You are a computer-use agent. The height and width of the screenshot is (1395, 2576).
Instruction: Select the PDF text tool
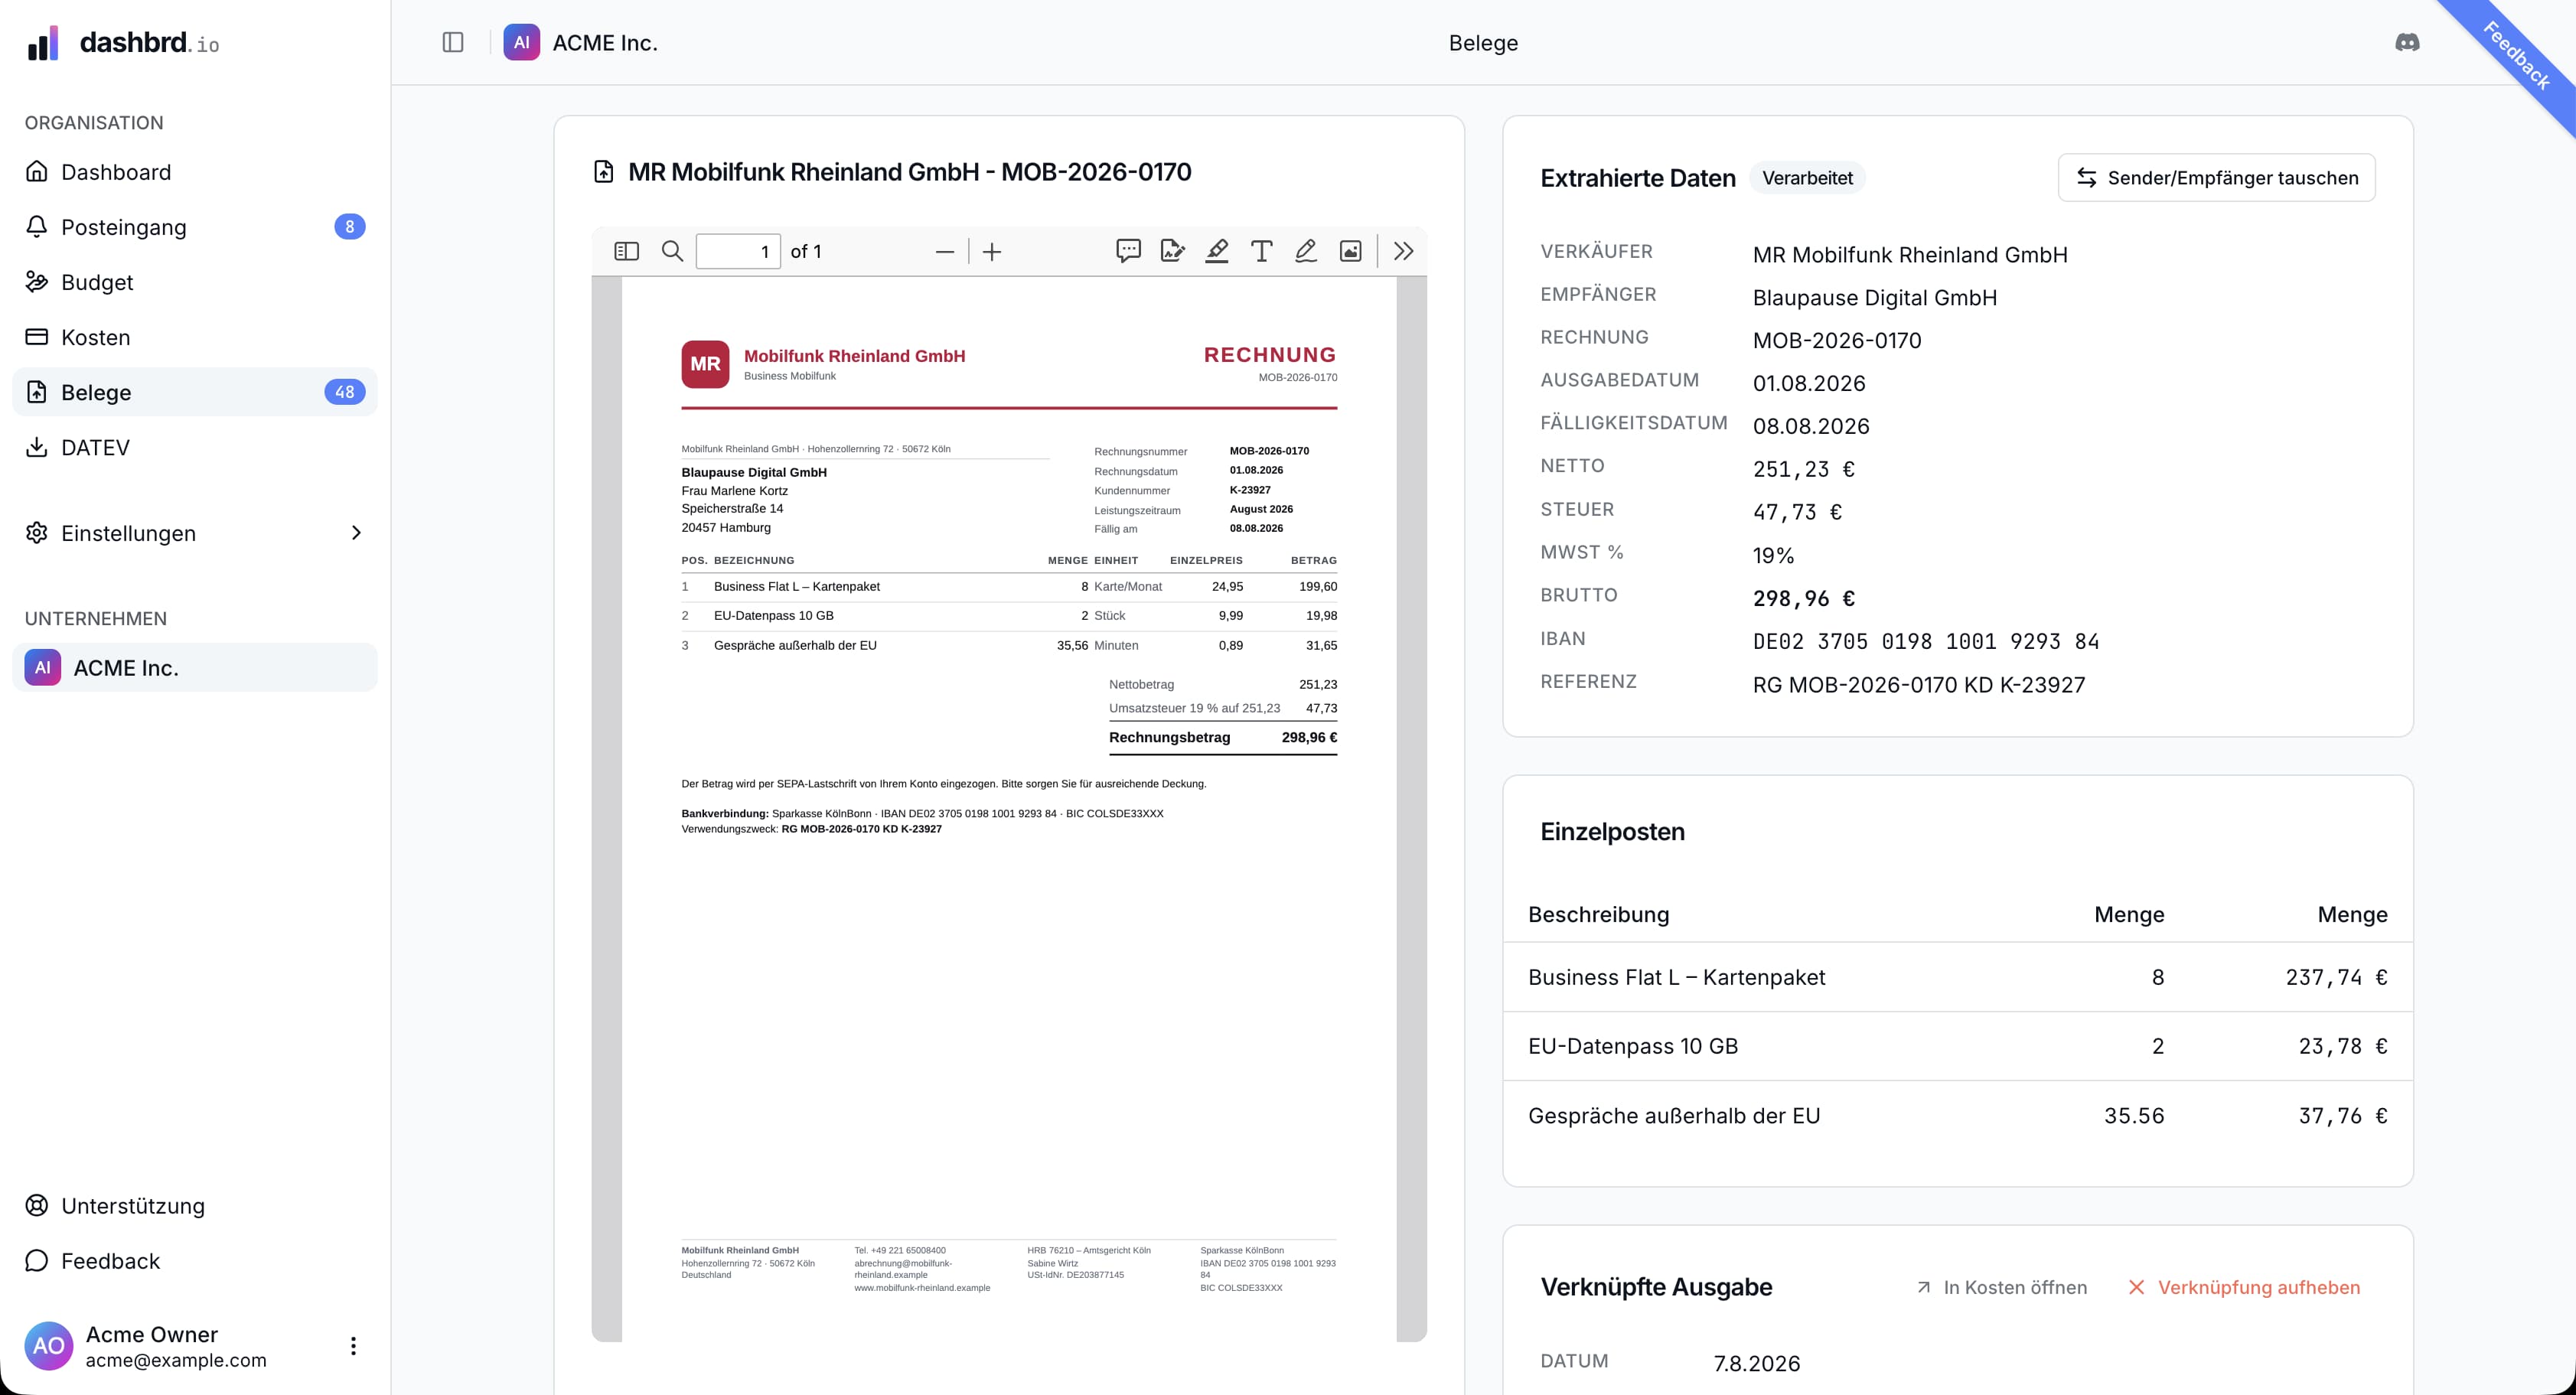pos(1262,251)
